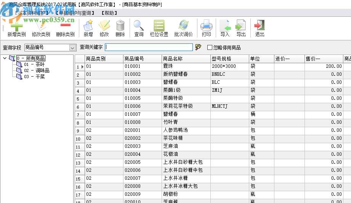The height and width of the screenshot is (203, 351).
Task: Click the 调味品 category folder icon
Action: [x=19, y=70]
